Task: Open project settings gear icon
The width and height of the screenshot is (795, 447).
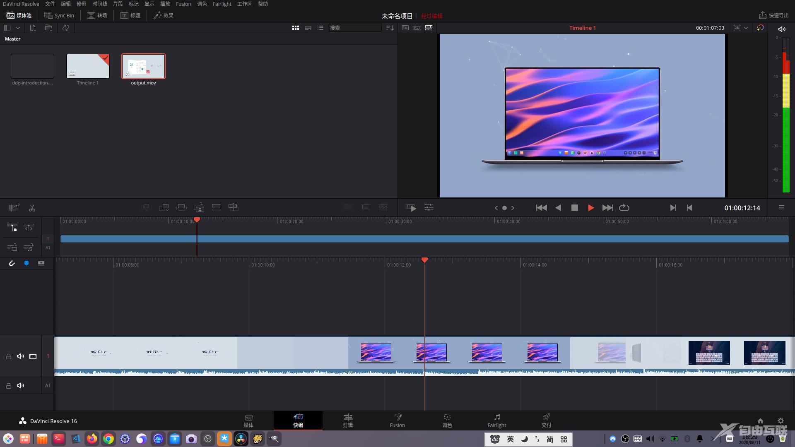Action: (x=781, y=421)
